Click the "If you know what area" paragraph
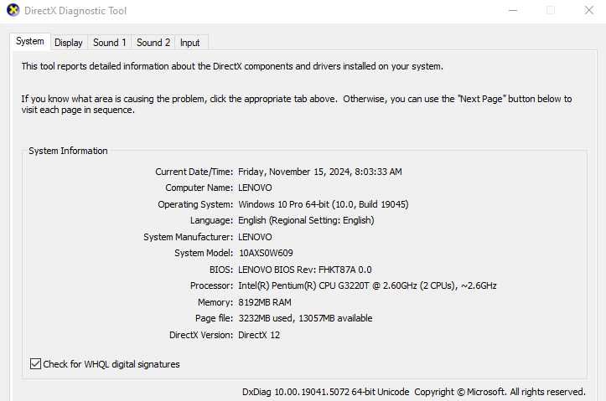The width and height of the screenshot is (606, 401). click(x=297, y=104)
